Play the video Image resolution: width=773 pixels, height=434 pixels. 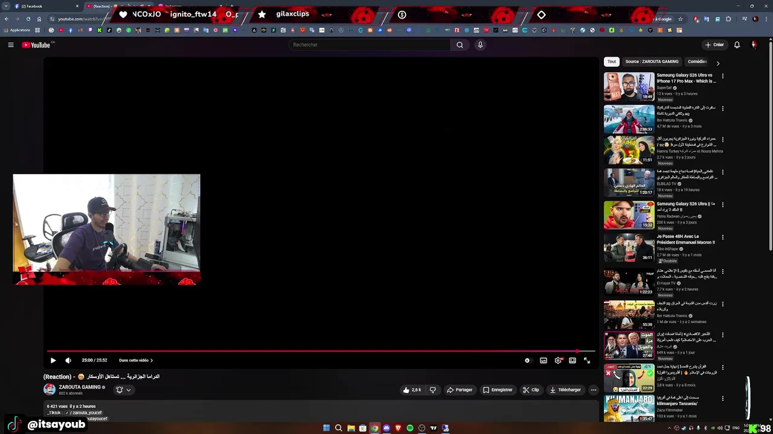point(53,360)
